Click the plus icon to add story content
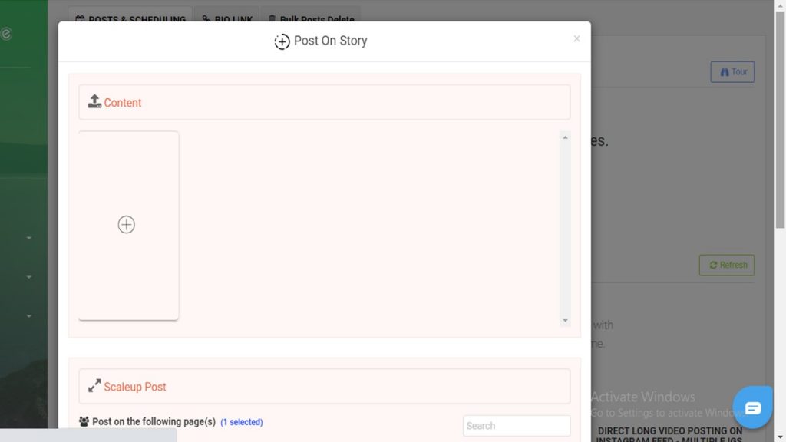786x442 pixels. (x=127, y=225)
